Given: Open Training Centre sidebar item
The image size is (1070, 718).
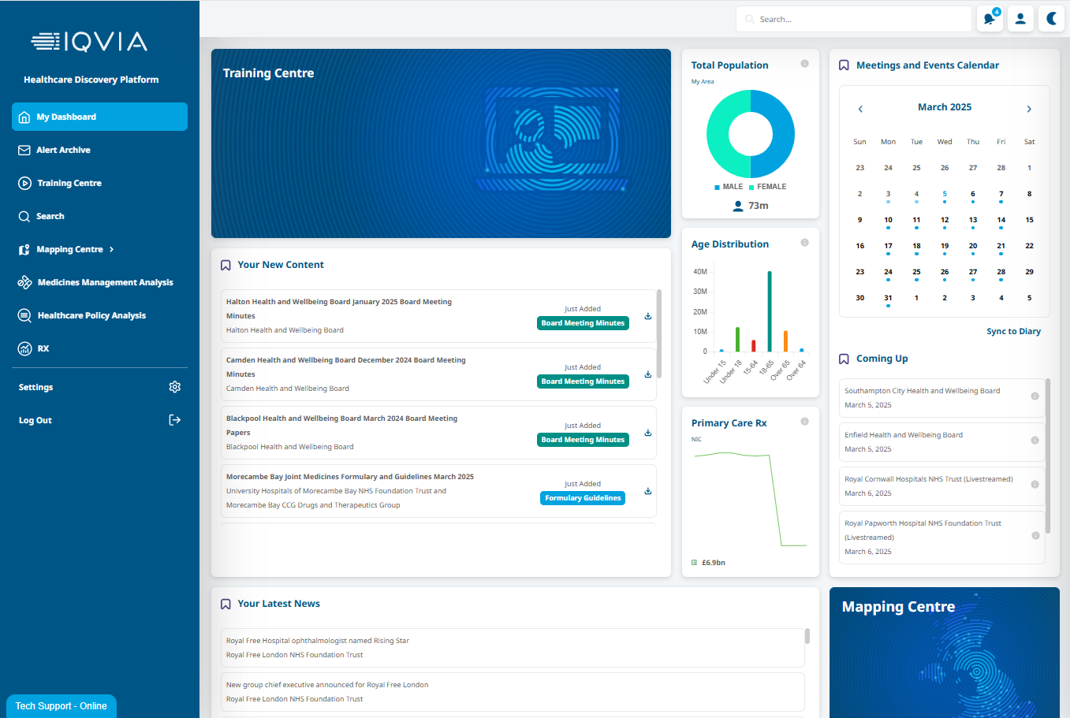Looking at the screenshot, I should point(99,183).
